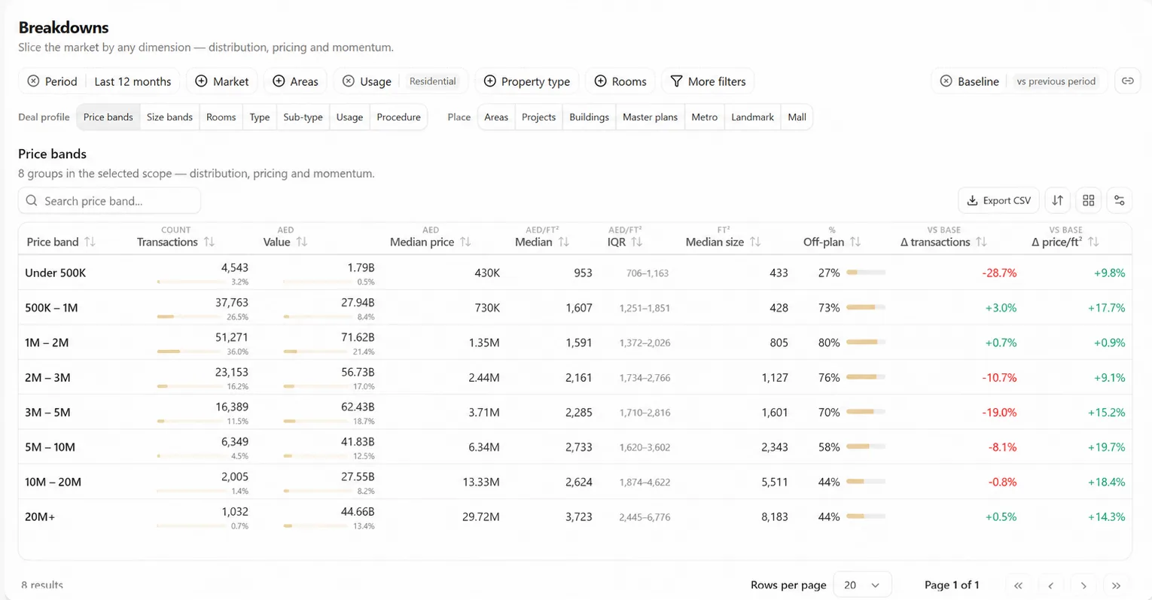1152x600 pixels.
Task: Select Price bands tab
Action: [108, 117]
